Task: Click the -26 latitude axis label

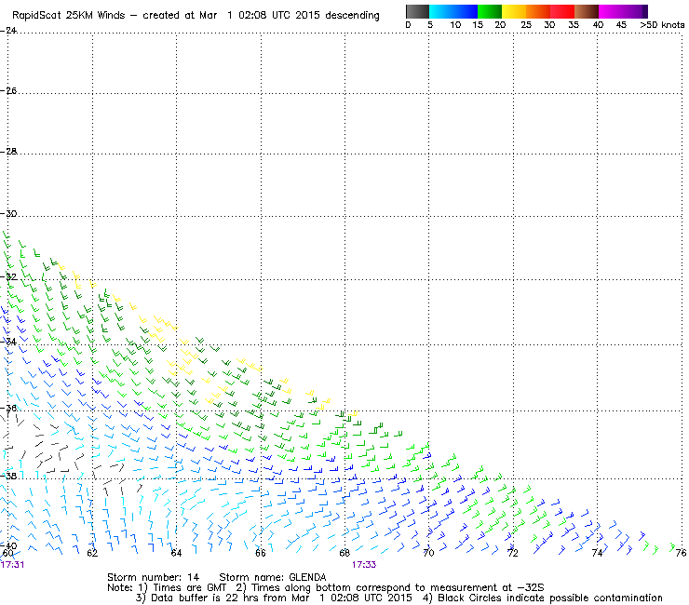Action: [8, 90]
